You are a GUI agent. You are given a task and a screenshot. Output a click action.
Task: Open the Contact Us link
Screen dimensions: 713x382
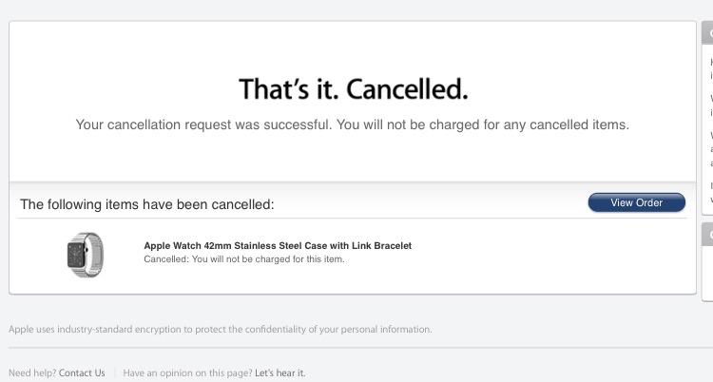point(82,373)
